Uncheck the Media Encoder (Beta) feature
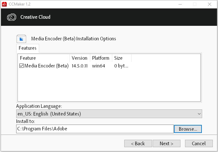218x152 pixels. pos(22,66)
